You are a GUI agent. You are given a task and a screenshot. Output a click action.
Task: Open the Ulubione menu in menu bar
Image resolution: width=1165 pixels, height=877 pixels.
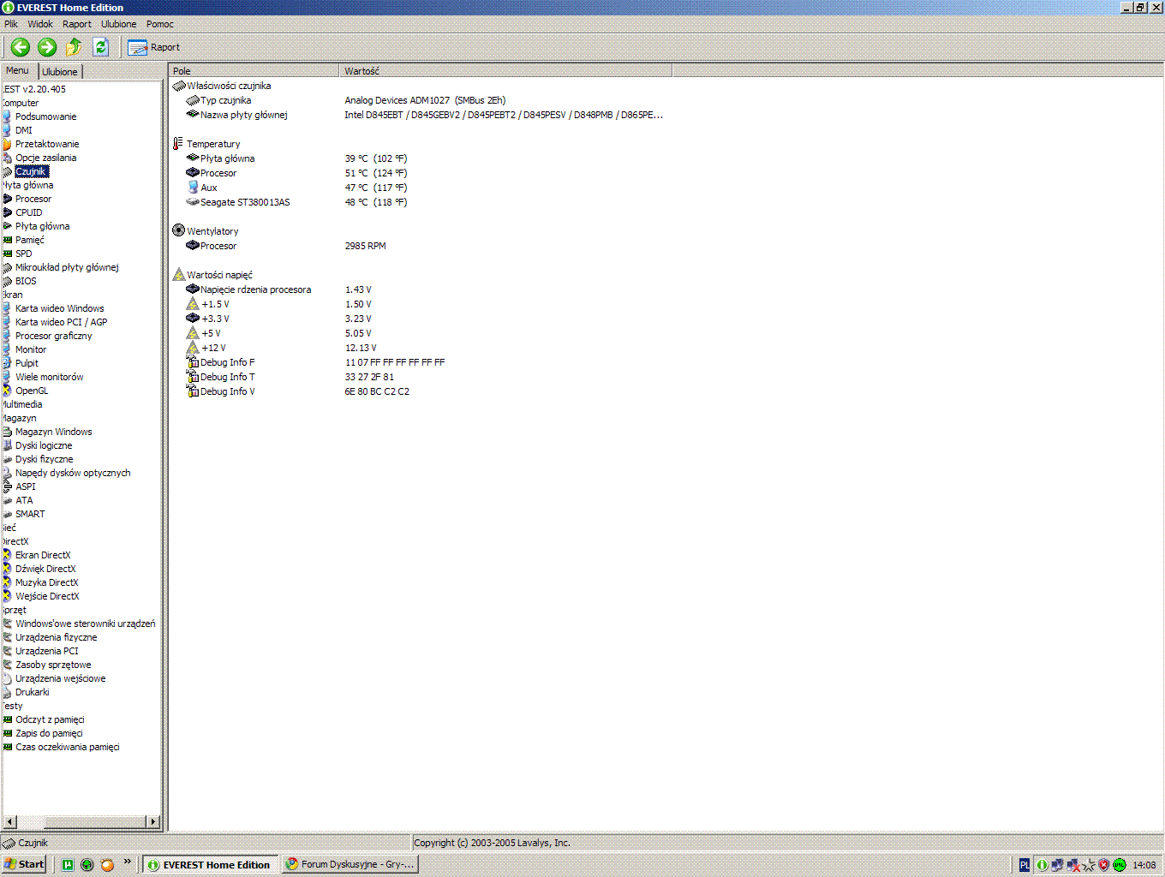(x=119, y=24)
